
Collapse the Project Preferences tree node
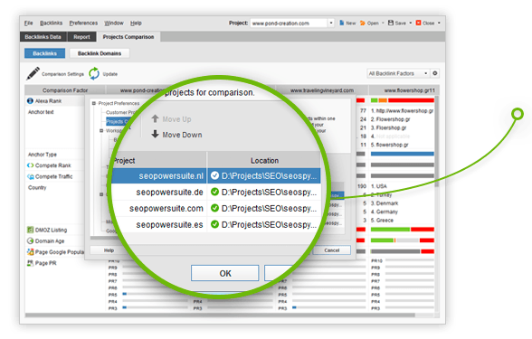point(94,103)
